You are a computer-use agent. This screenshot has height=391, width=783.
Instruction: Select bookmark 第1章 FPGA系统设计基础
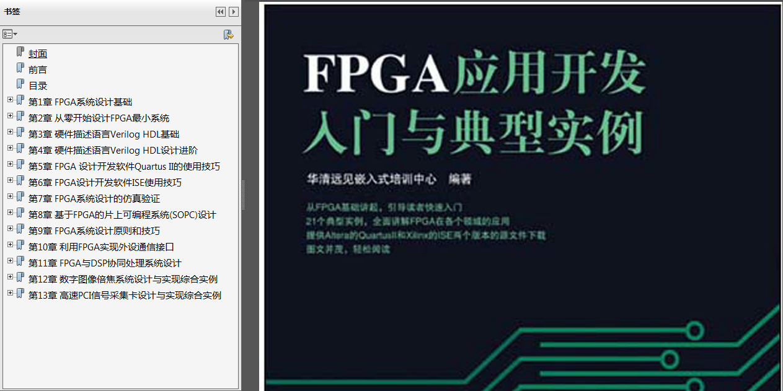pyautogui.click(x=81, y=102)
